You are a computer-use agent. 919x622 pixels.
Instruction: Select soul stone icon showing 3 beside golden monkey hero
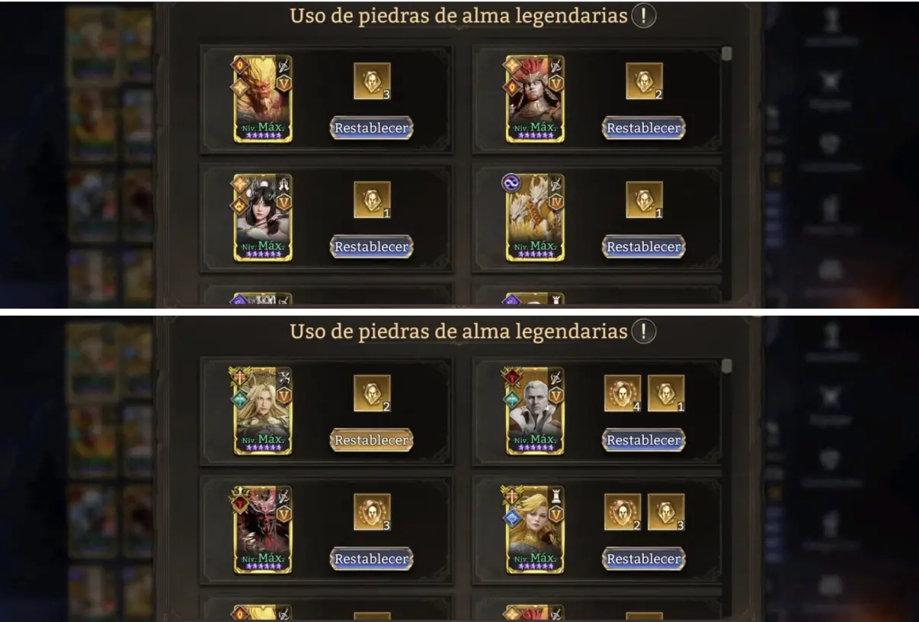(x=372, y=82)
